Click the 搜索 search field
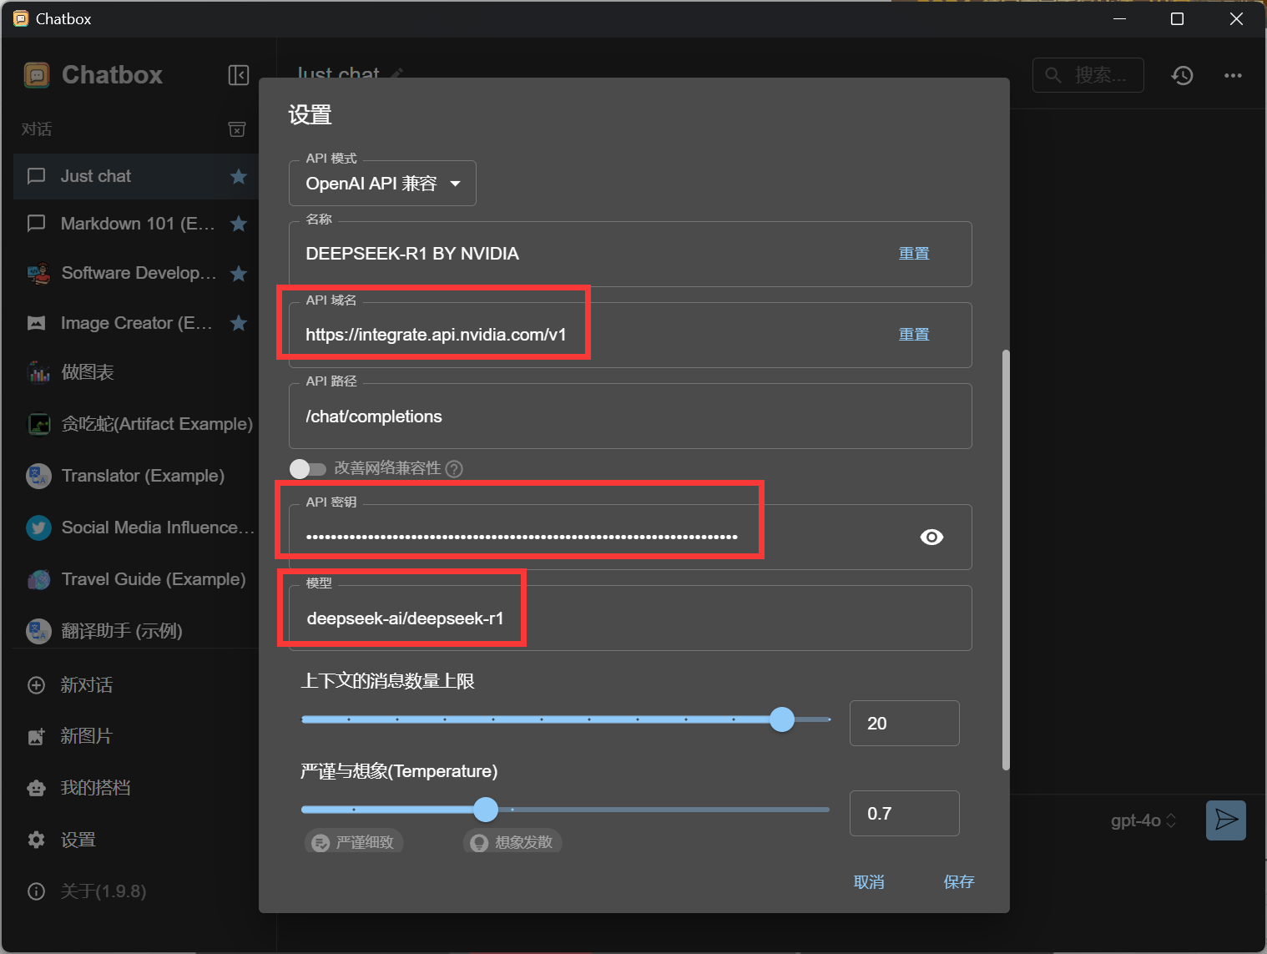 coord(1088,75)
